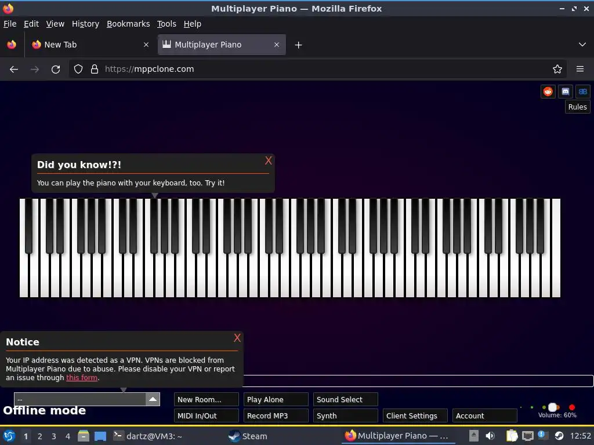The image size is (594, 445).
Task: Open the Discord icon link
Action: [x=565, y=92]
